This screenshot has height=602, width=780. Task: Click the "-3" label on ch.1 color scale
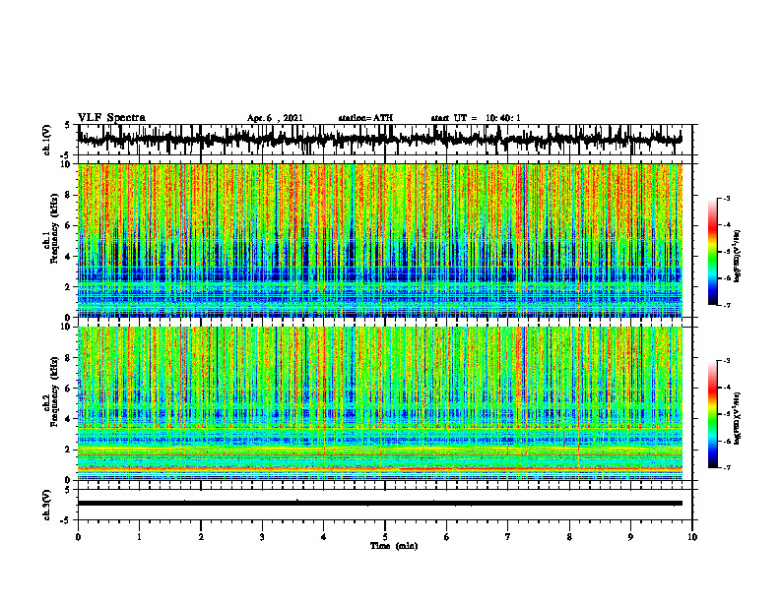[x=727, y=198]
